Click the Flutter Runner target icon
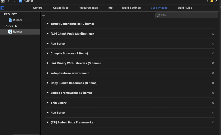The height and width of the screenshot is (135, 221). [10, 32]
